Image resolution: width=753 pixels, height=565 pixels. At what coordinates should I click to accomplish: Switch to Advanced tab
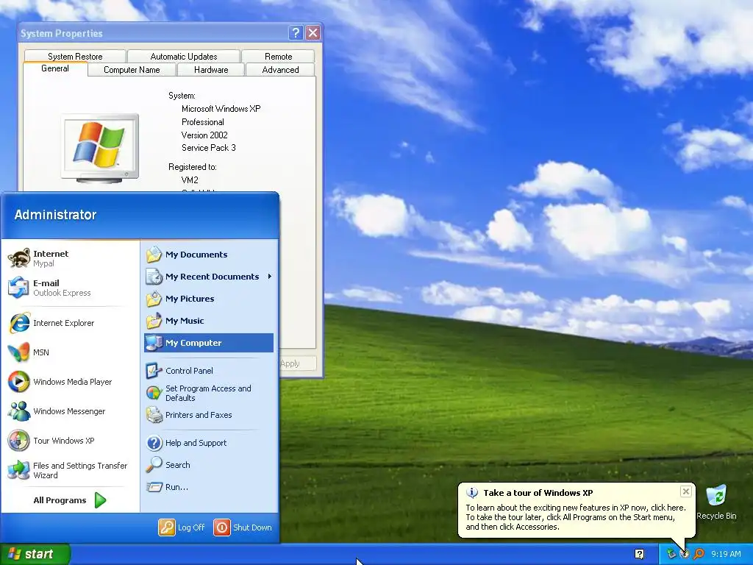pyautogui.click(x=280, y=70)
